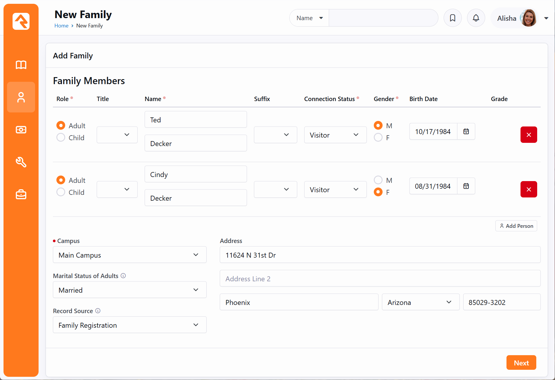Click the bookmark icon in header
The width and height of the screenshot is (555, 380).
452,18
